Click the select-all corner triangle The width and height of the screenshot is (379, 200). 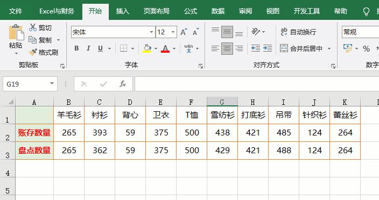(x=11, y=102)
